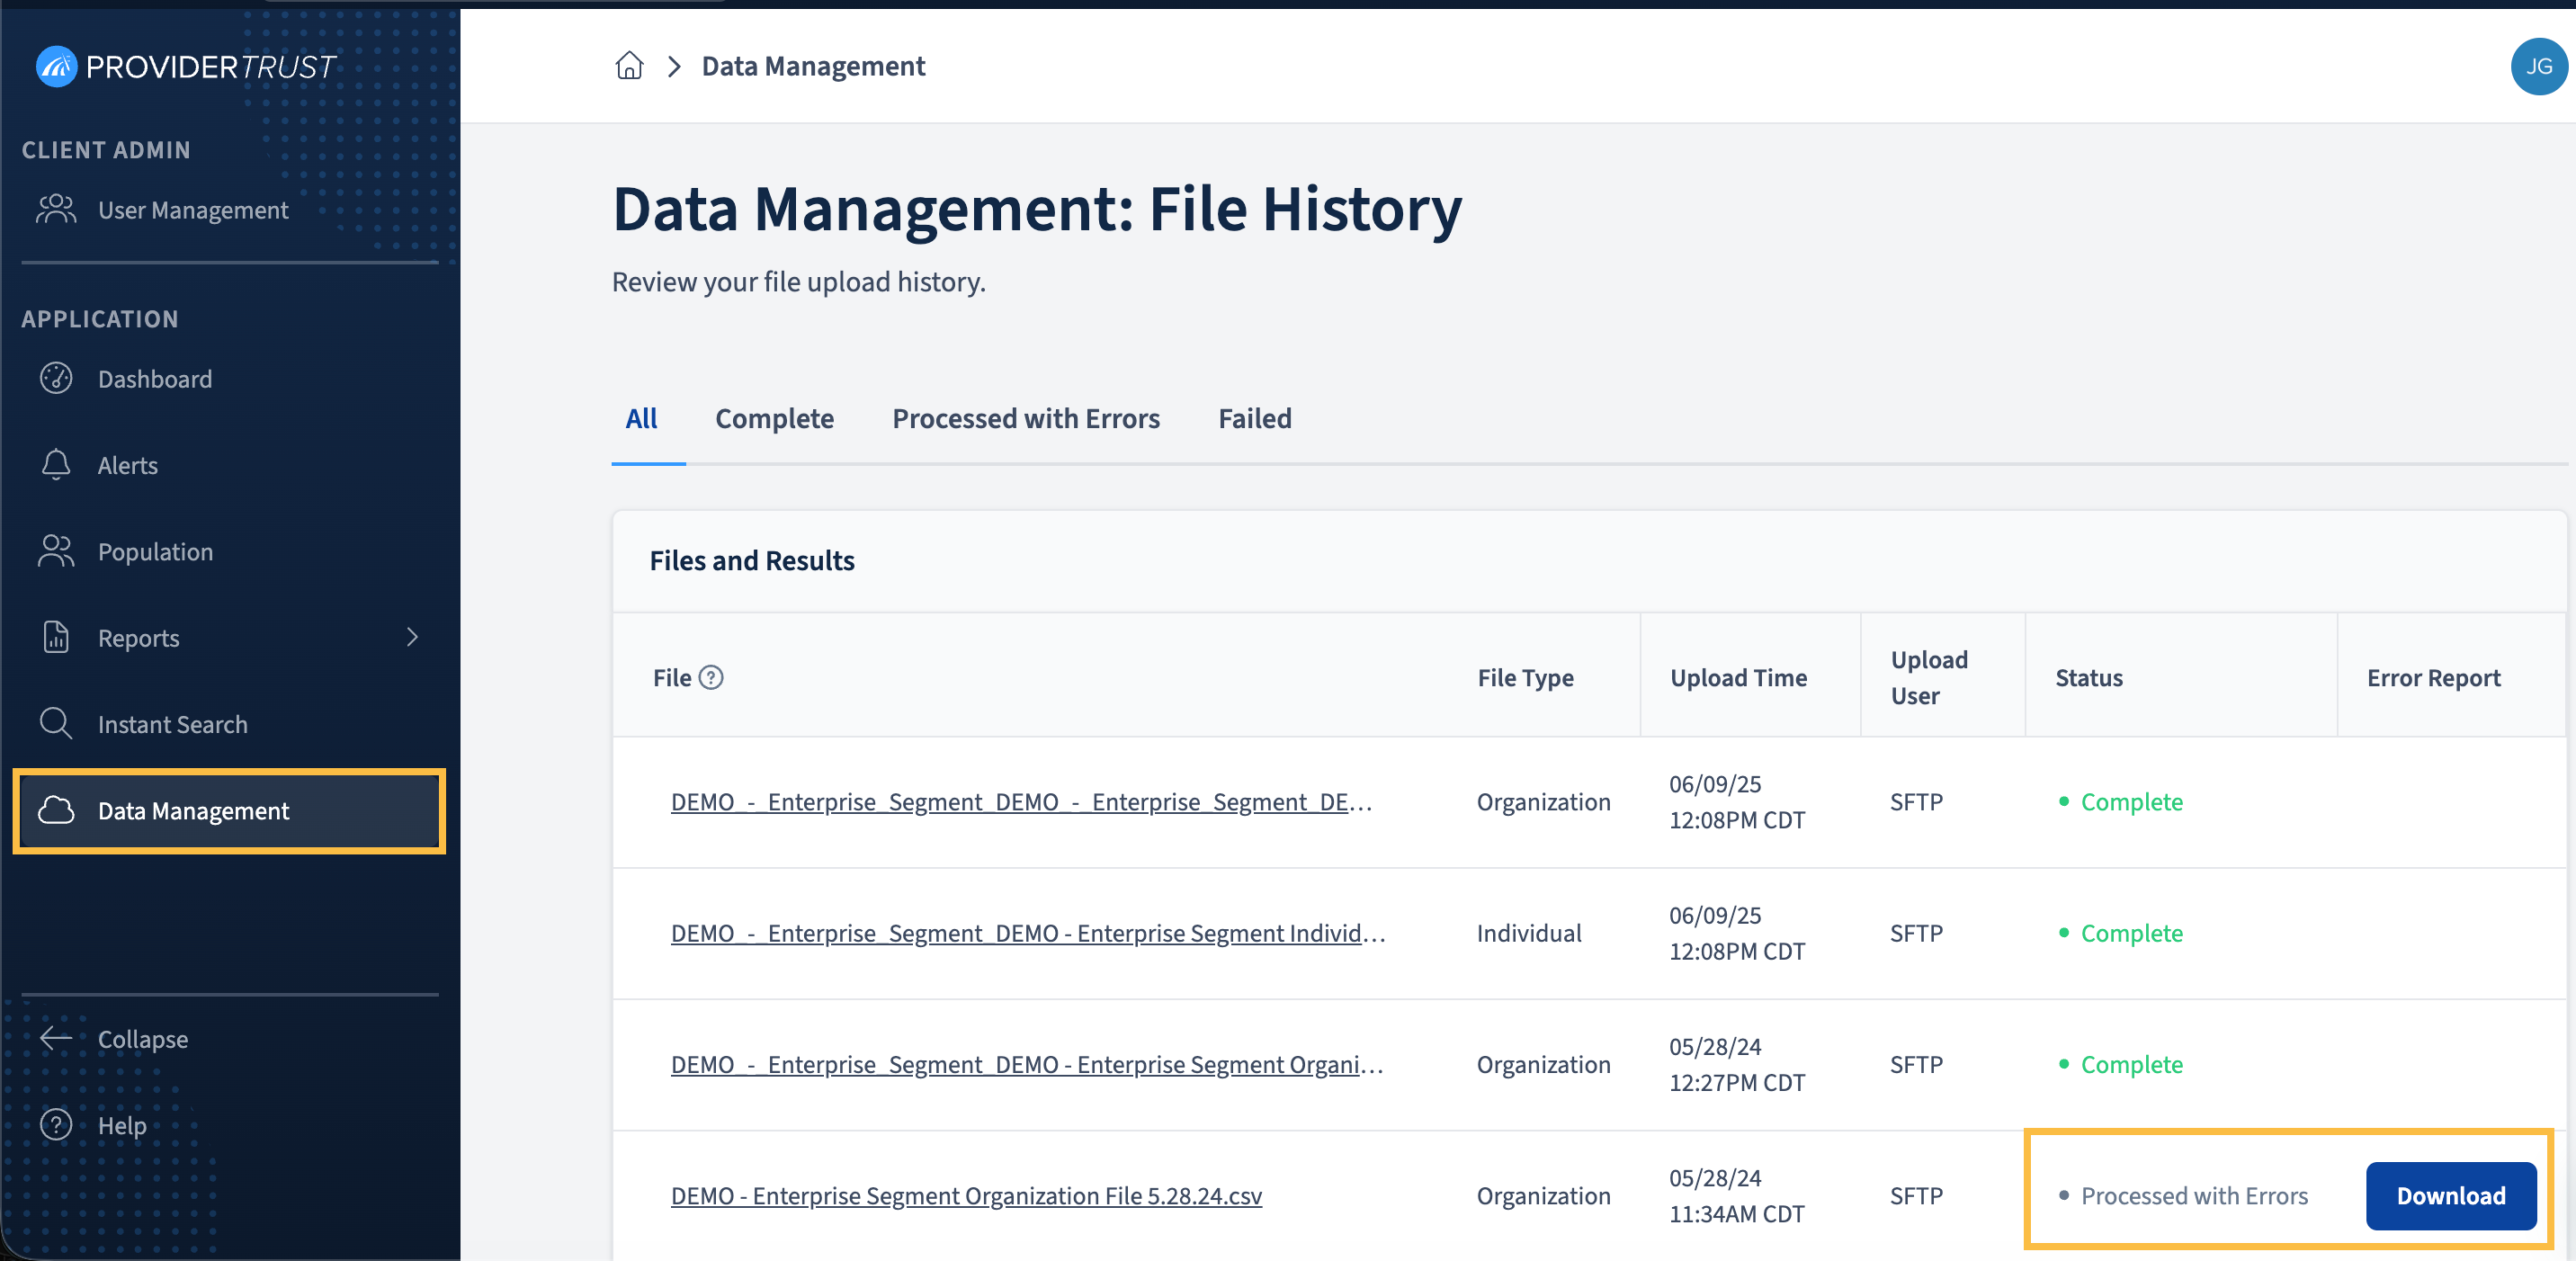Screen dimensions: 2576x1261
Task: Click the Status column header
Action: (x=2088, y=677)
